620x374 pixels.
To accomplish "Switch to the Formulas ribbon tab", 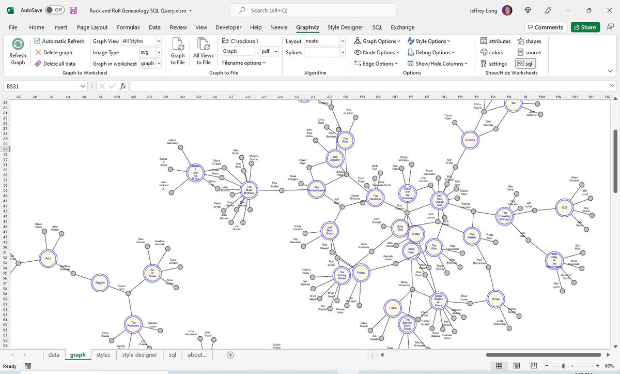I will 128,27.
